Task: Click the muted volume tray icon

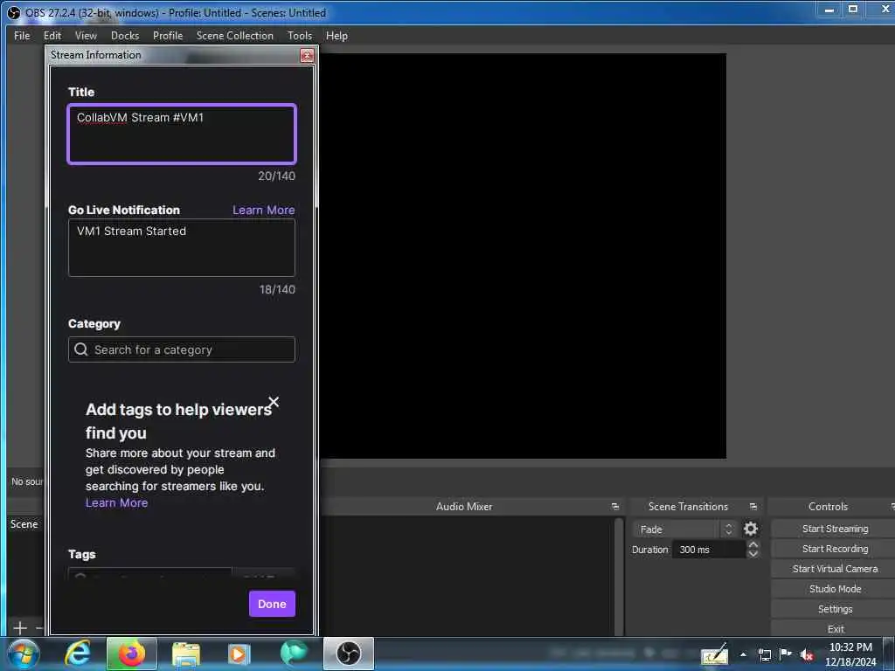Action: (x=807, y=654)
